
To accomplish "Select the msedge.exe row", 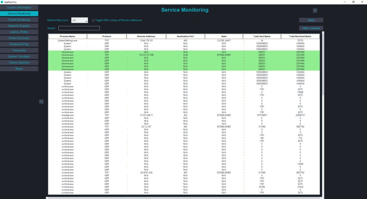I will click(184, 115).
